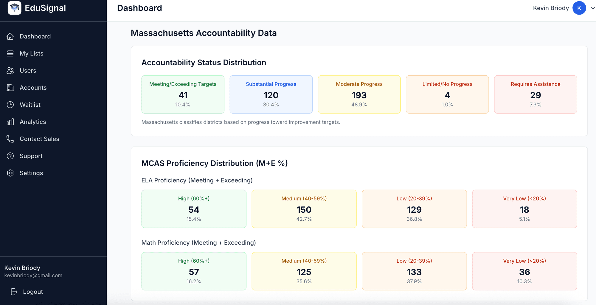The height and width of the screenshot is (305, 596).
Task: Go to My Lists page
Action: coord(31,53)
